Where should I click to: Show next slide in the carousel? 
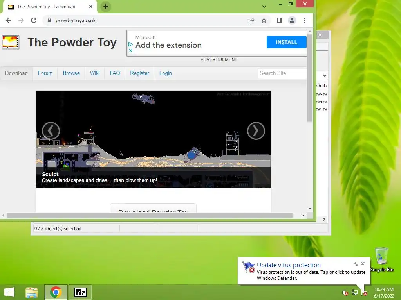[256, 131]
